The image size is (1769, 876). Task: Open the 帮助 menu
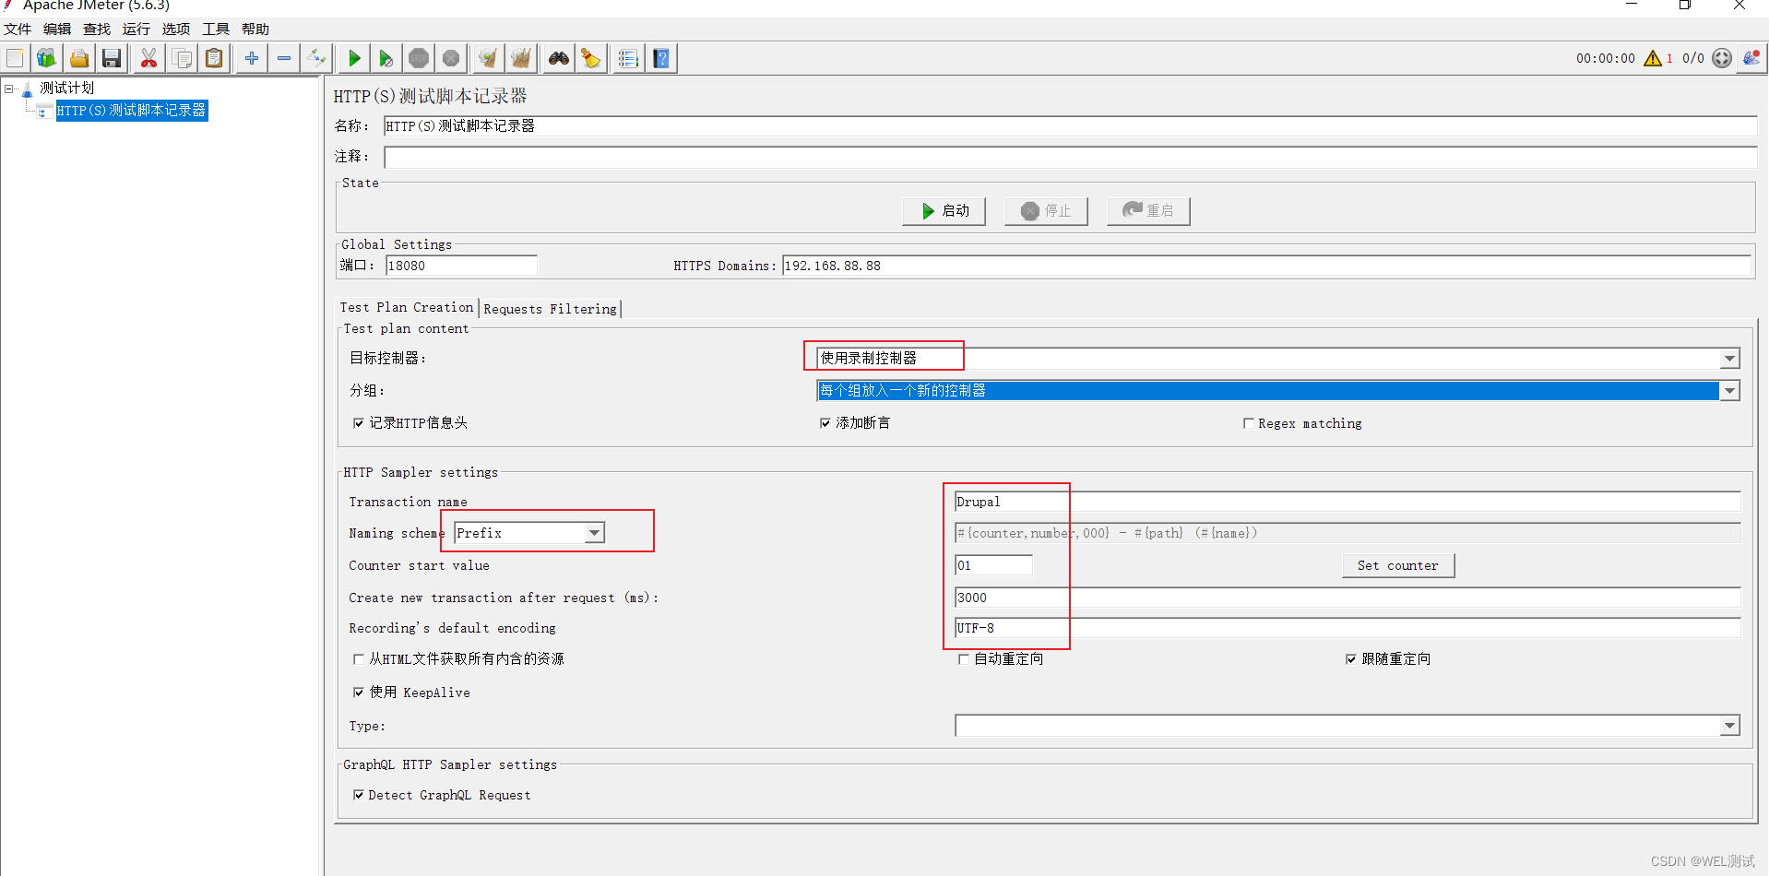(255, 30)
